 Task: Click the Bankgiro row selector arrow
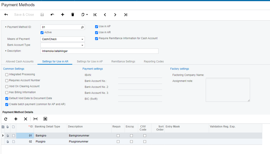pyautogui.click(x=3, y=136)
